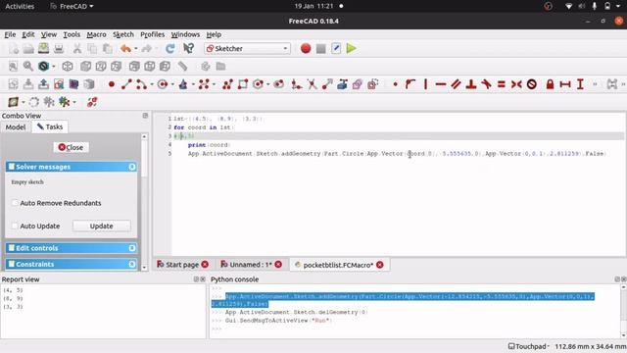Click Python console scrollbar up arrow
This screenshot has width=627, height=353.
[623, 287]
